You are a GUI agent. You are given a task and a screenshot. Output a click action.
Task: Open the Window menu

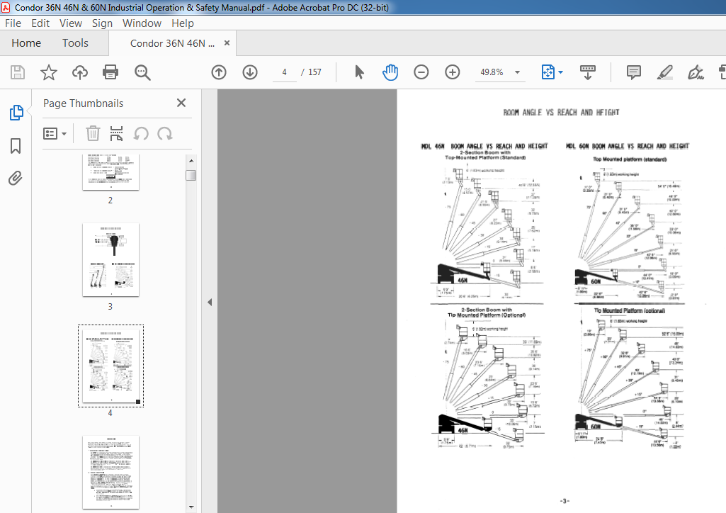coord(142,23)
